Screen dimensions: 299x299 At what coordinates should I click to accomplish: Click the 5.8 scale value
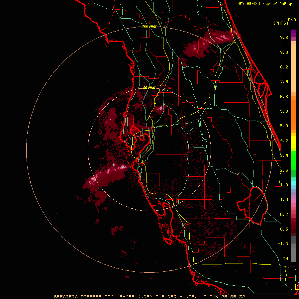pos(284,111)
